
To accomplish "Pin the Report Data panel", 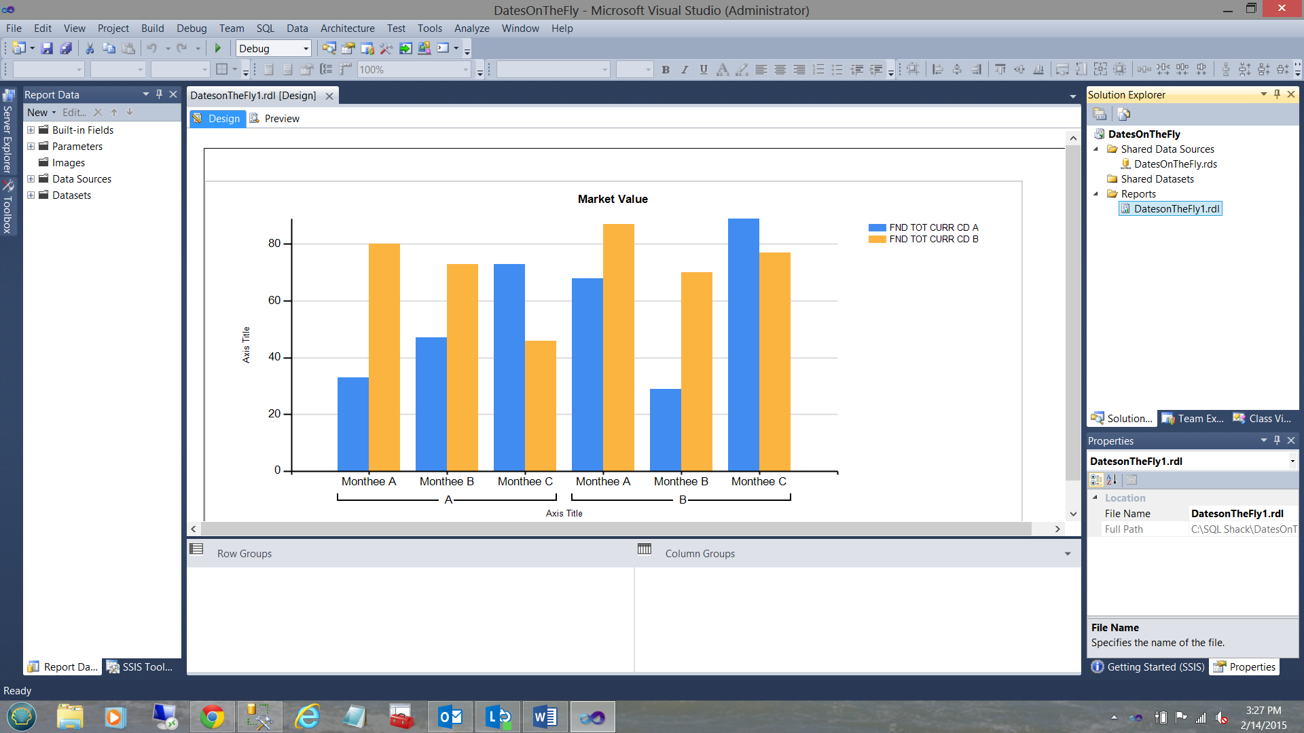I will 159,94.
